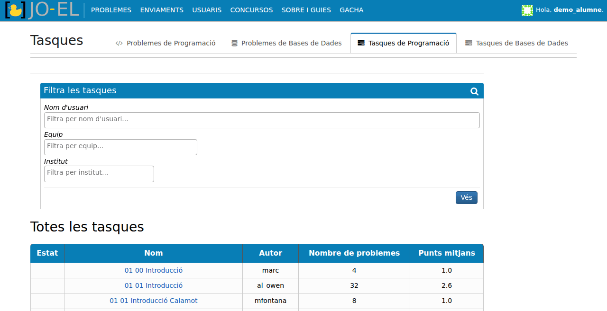
Task: Click the Totes les tasques heading
Action: click(x=87, y=227)
